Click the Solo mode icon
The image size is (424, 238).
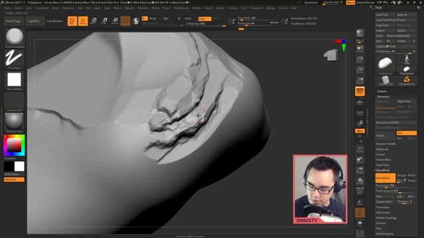(360, 223)
